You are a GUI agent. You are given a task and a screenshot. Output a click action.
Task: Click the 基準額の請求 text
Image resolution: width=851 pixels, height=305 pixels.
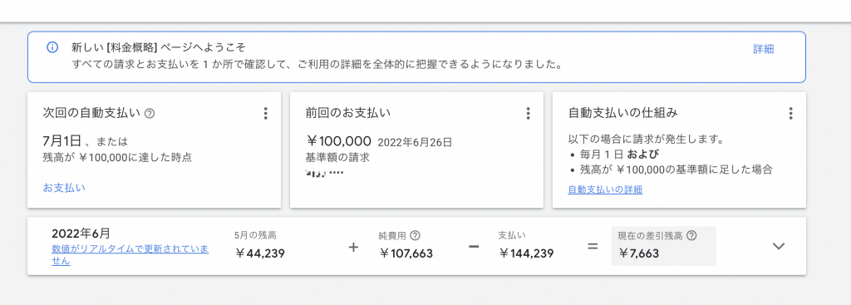coord(337,158)
